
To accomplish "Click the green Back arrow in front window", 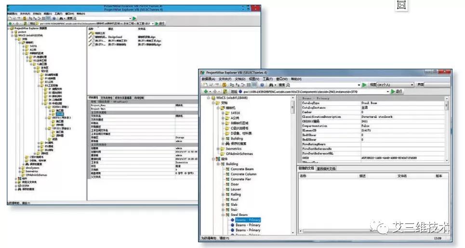I will 206,91.
